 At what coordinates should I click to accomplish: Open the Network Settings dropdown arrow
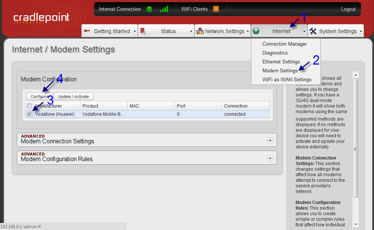point(248,32)
